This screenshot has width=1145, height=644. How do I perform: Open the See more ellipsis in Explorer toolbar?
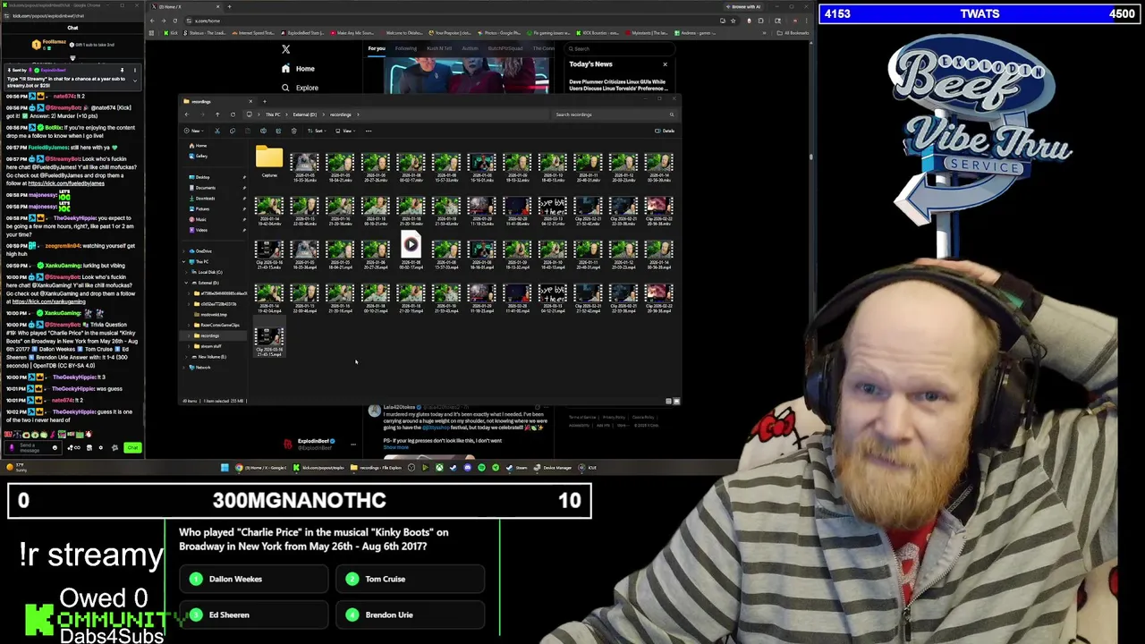point(369,131)
